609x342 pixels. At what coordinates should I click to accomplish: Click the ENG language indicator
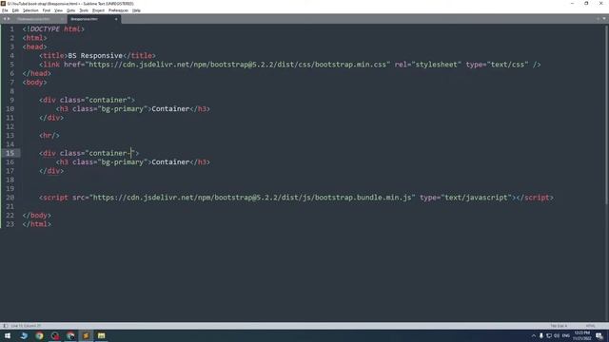click(566, 335)
